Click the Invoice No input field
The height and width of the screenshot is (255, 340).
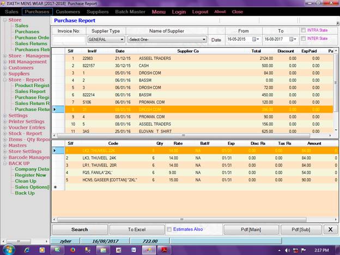tap(69, 40)
